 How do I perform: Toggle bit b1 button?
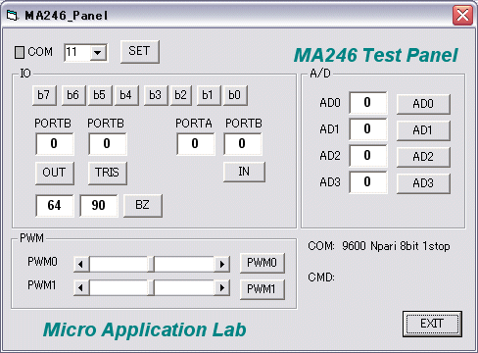coord(208,95)
